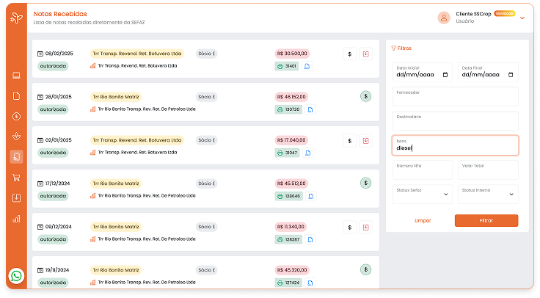Open the Status Interno dropdown
Image resolution: width=540 pixels, height=298 pixels.
pos(487,194)
